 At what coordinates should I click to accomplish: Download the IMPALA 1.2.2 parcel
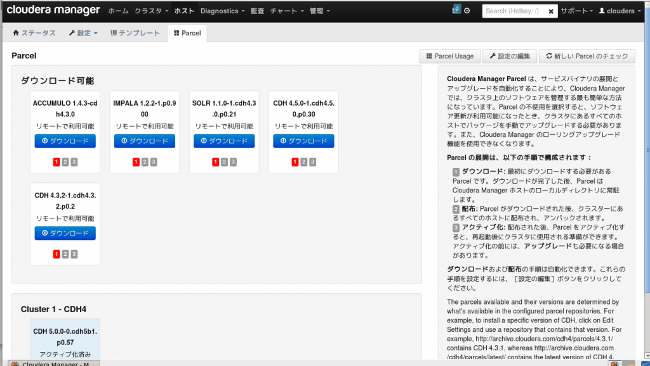coord(145,141)
